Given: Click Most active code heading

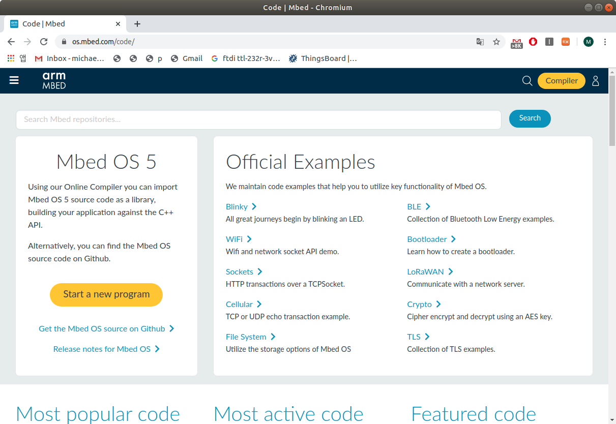Looking at the screenshot, I should [288, 414].
